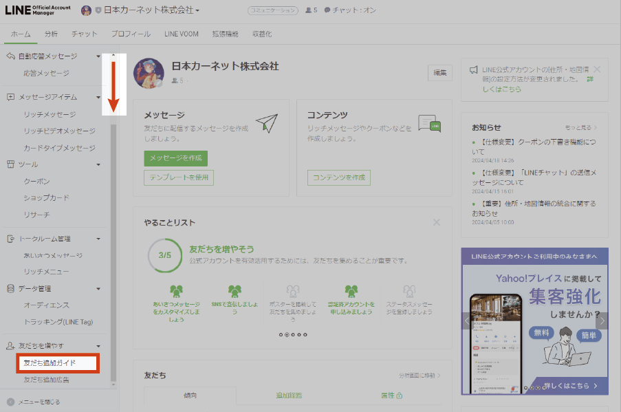Close the やることリスト panel
The image size is (621, 412).
coord(437,223)
